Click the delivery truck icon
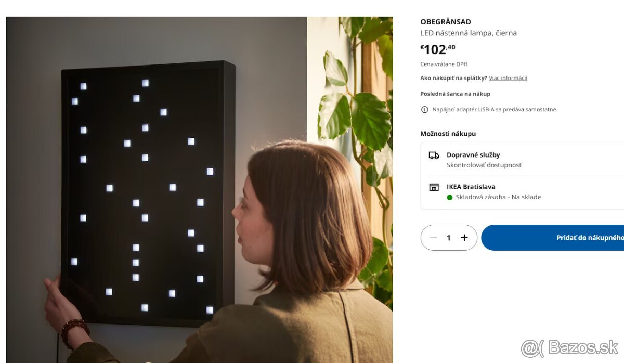This screenshot has height=363, width=624. coord(434,155)
